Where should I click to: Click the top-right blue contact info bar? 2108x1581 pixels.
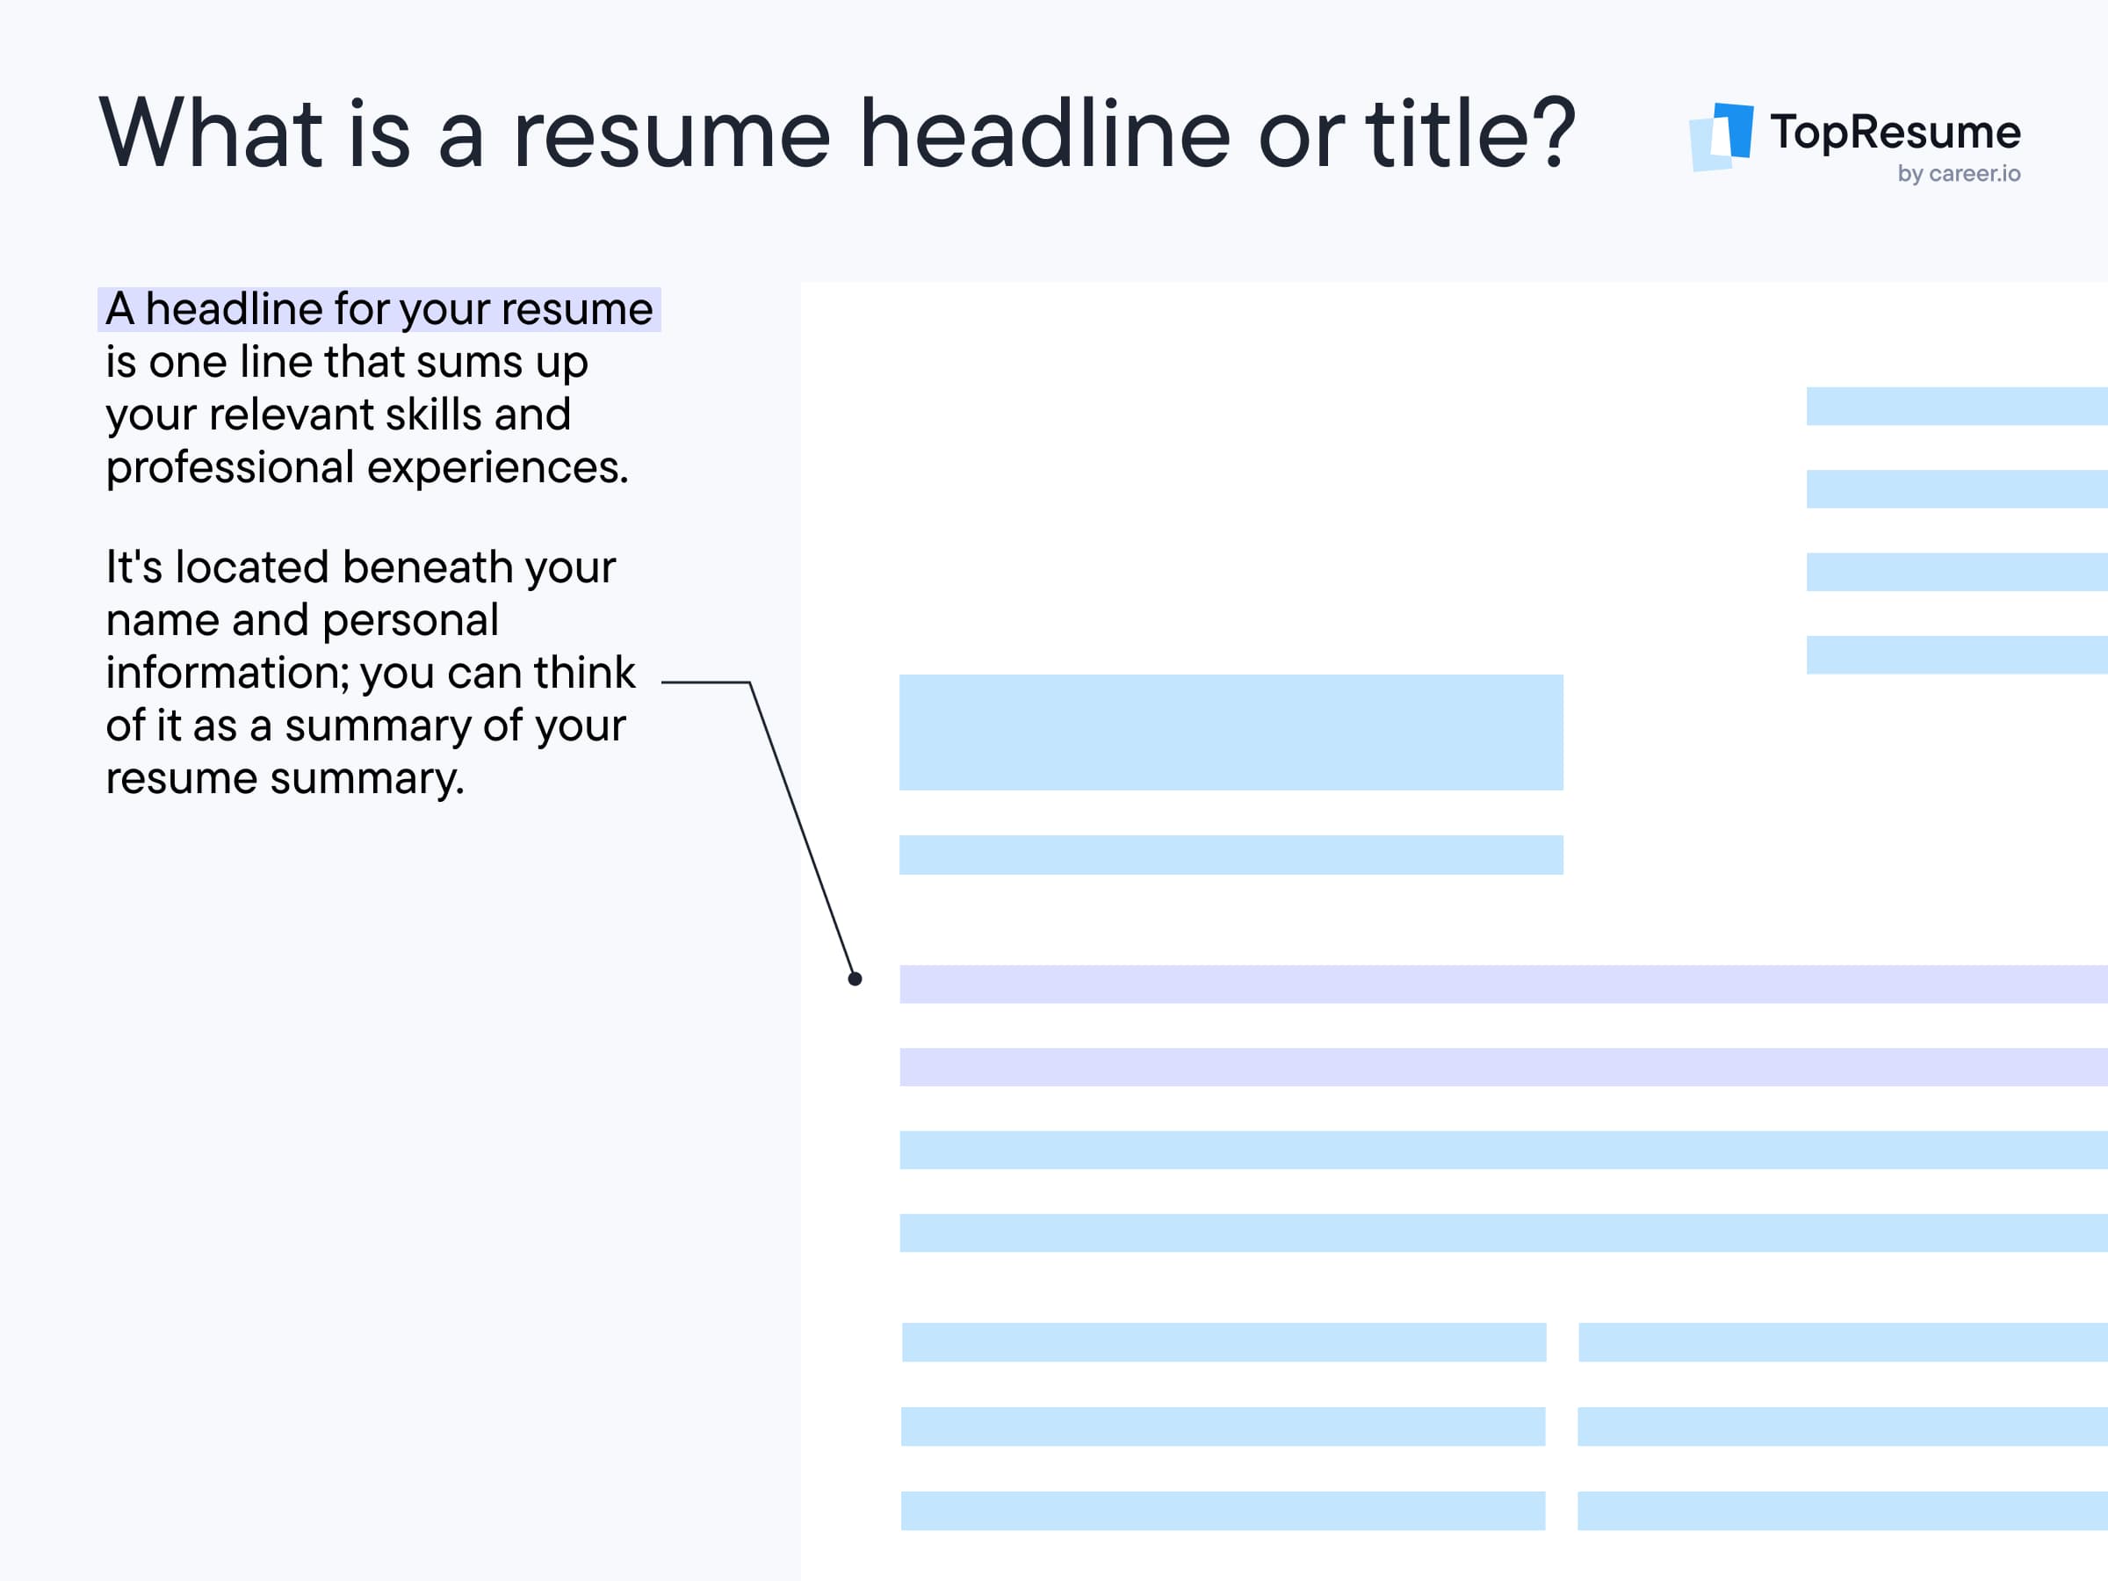pyautogui.click(x=1955, y=406)
